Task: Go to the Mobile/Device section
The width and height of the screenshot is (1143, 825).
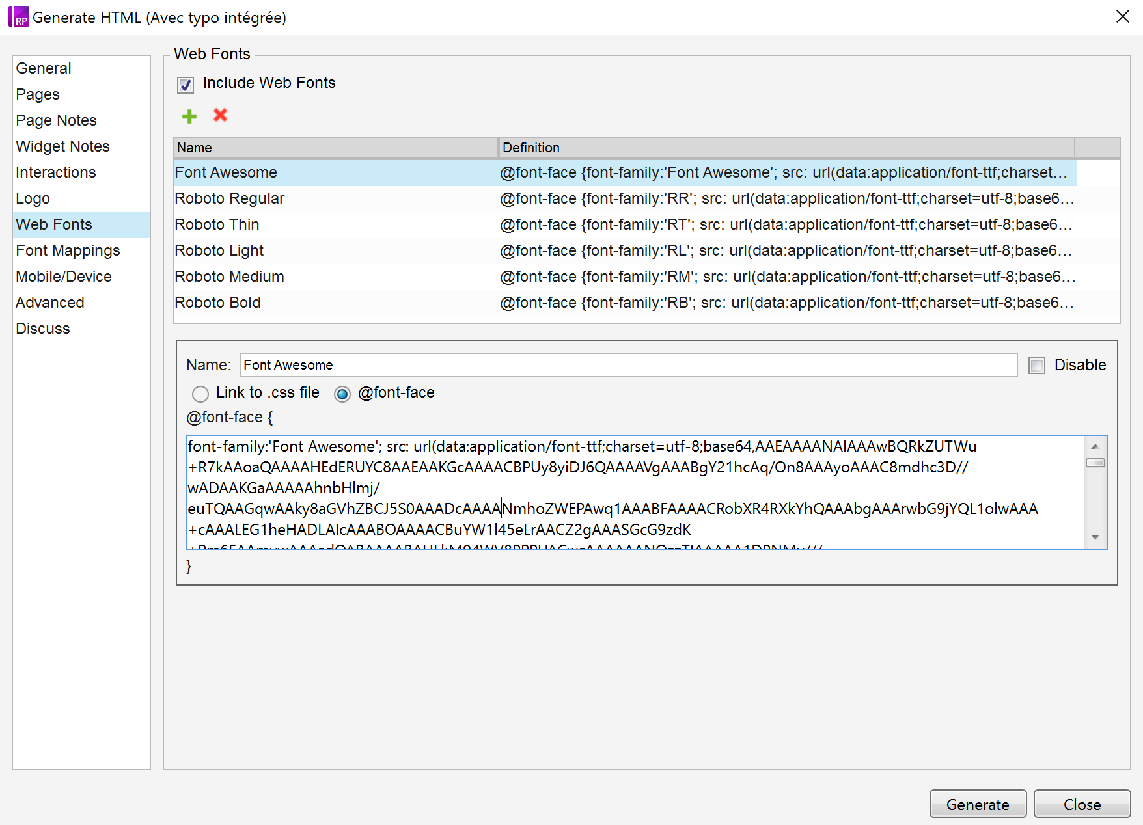Action: (64, 277)
